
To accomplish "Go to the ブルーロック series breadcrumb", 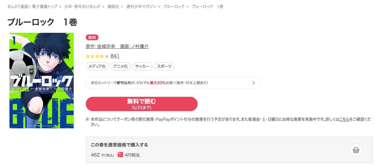I will 174,7.
